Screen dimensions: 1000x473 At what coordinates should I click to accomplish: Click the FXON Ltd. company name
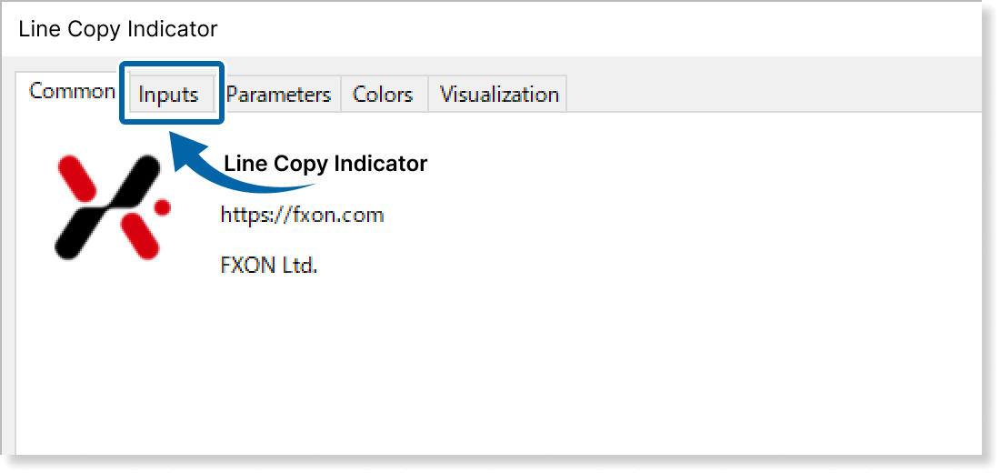pyautogui.click(x=268, y=267)
